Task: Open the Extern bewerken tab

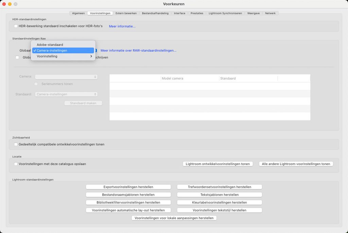Action: pos(126,13)
